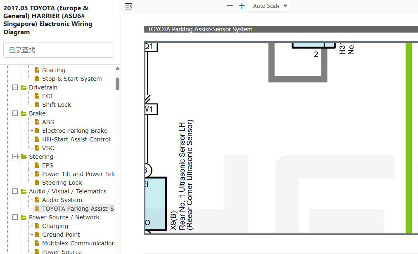Click the file icon beside ABS

coord(37,122)
